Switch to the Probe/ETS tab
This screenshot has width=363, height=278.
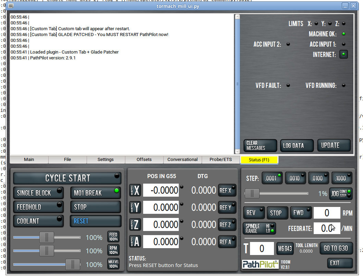click(x=221, y=160)
